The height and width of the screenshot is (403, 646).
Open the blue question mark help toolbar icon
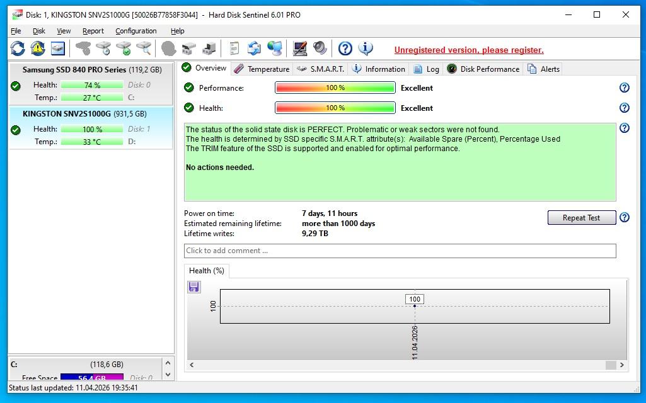(x=345, y=48)
